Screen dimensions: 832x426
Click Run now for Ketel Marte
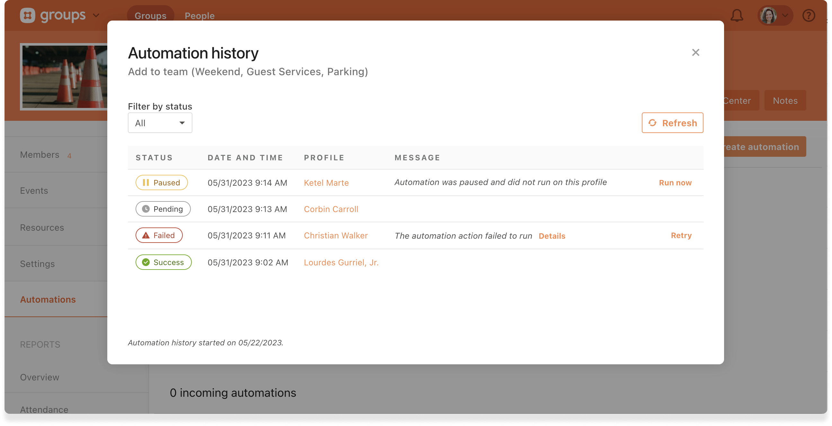click(x=675, y=182)
